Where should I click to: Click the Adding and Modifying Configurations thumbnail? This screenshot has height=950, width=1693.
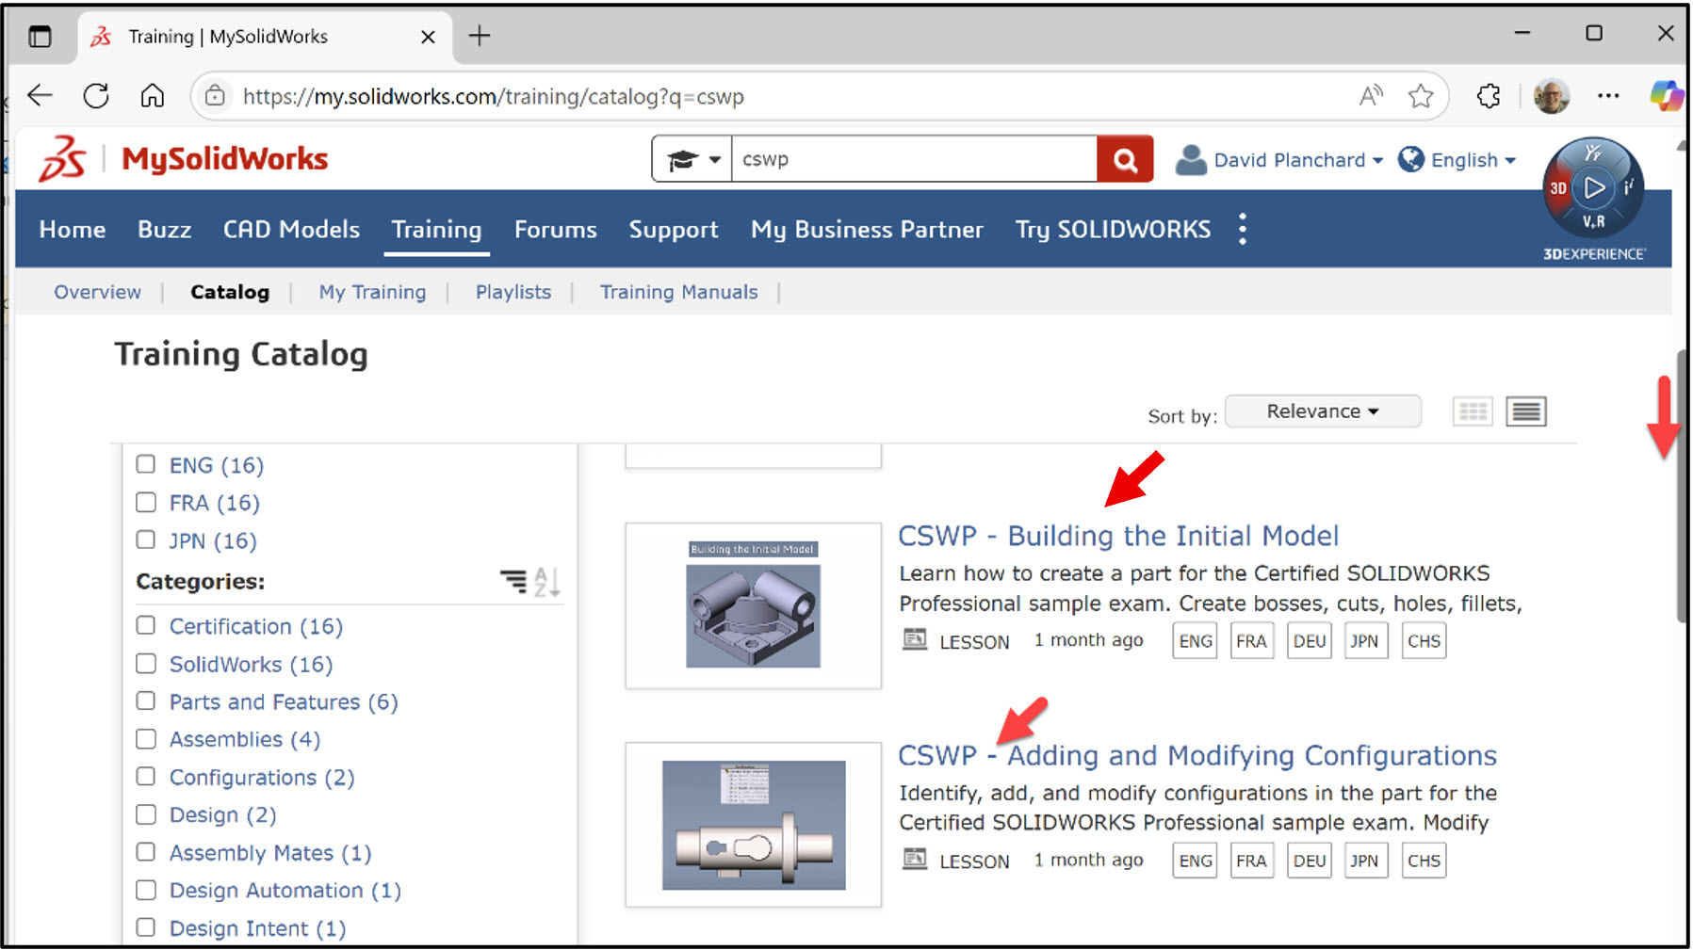[x=753, y=825]
